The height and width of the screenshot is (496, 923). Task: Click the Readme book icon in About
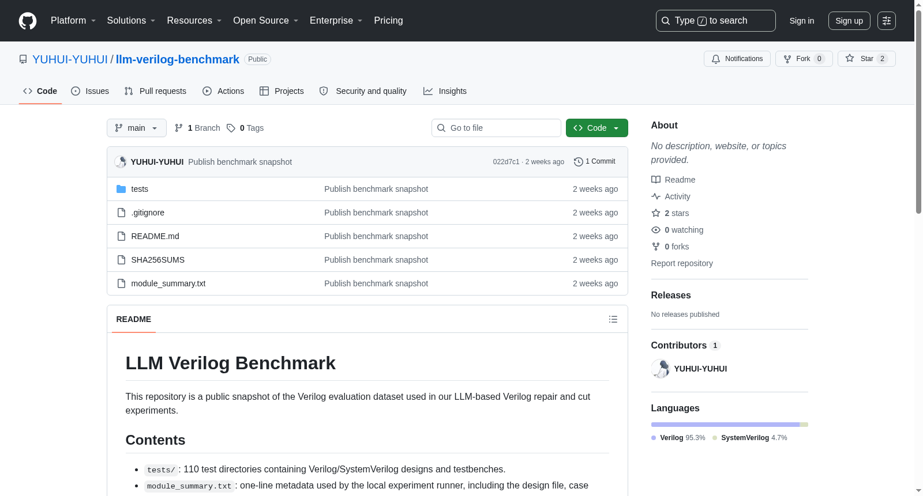coord(656,180)
